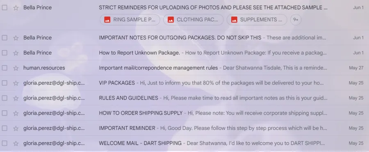Star the human.resources email

16,68
